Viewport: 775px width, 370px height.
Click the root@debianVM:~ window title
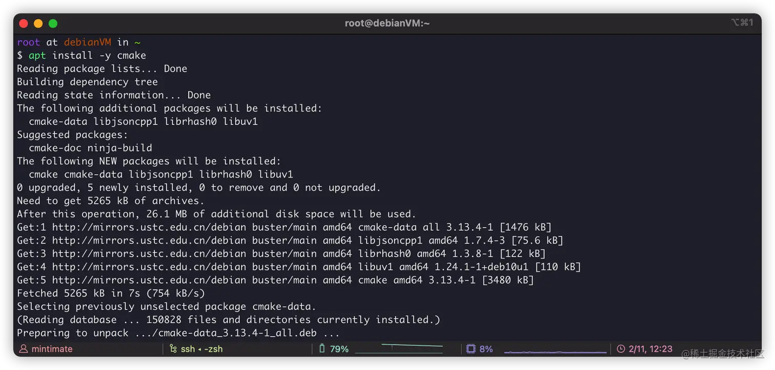pos(387,23)
